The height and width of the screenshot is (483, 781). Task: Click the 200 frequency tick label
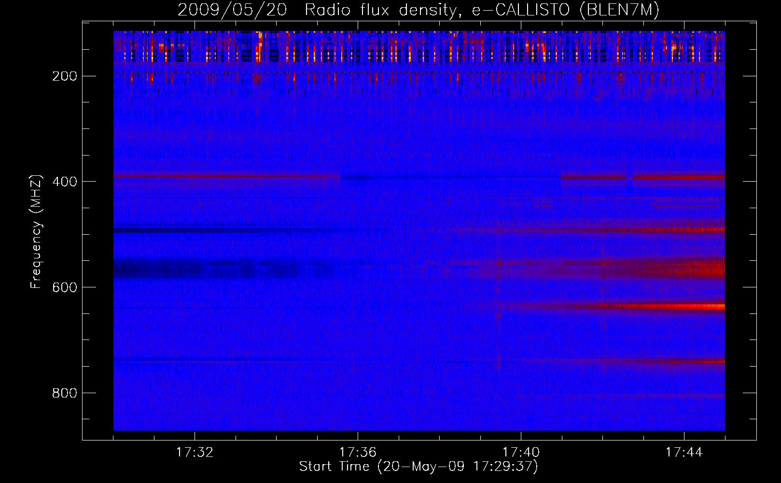pos(65,76)
